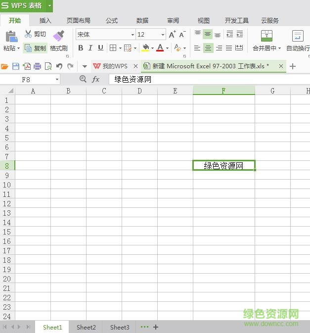This screenshot has width=310, height=333.
Task: Click the clear formatting eraser icon
Action: 177,48
